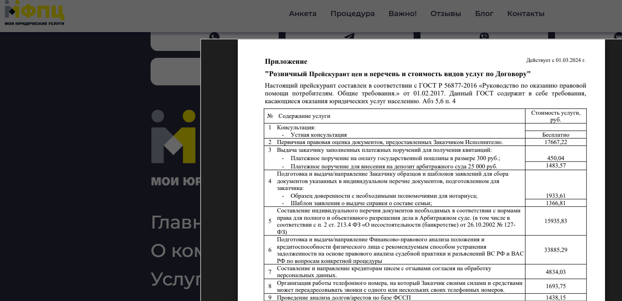This screenshot has width=622, height=301.
Task: Open the Контакты menu item
Action: pos(526,14)
